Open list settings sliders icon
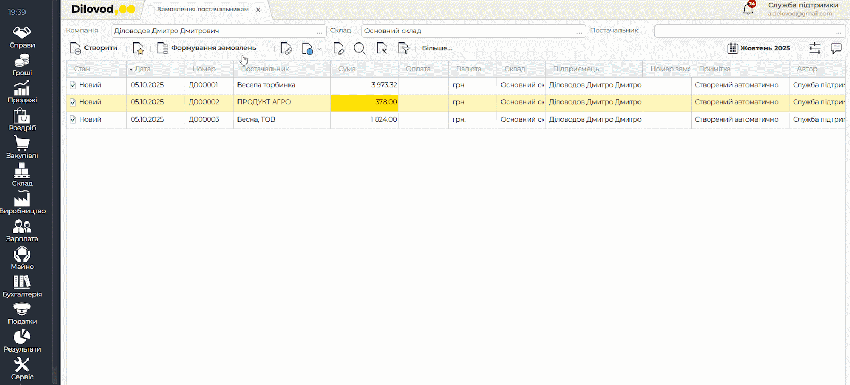 point(814,48)
